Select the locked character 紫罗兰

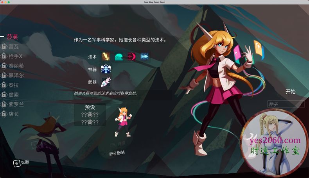16,104
